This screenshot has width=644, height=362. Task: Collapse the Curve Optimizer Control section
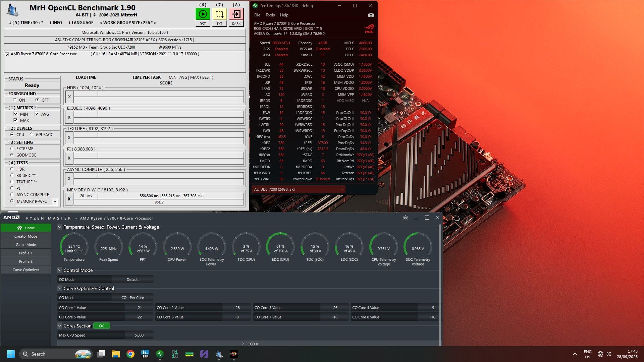(x=60, y=288)
